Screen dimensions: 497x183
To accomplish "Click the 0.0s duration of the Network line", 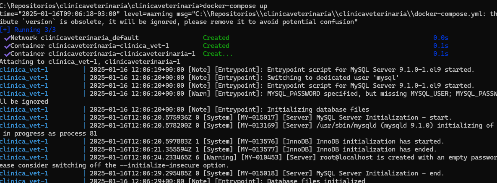I will click(441, 38).
